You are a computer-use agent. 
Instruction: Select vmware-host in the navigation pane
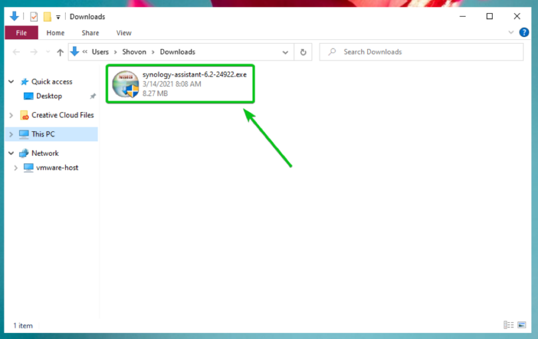click(57, 168)
